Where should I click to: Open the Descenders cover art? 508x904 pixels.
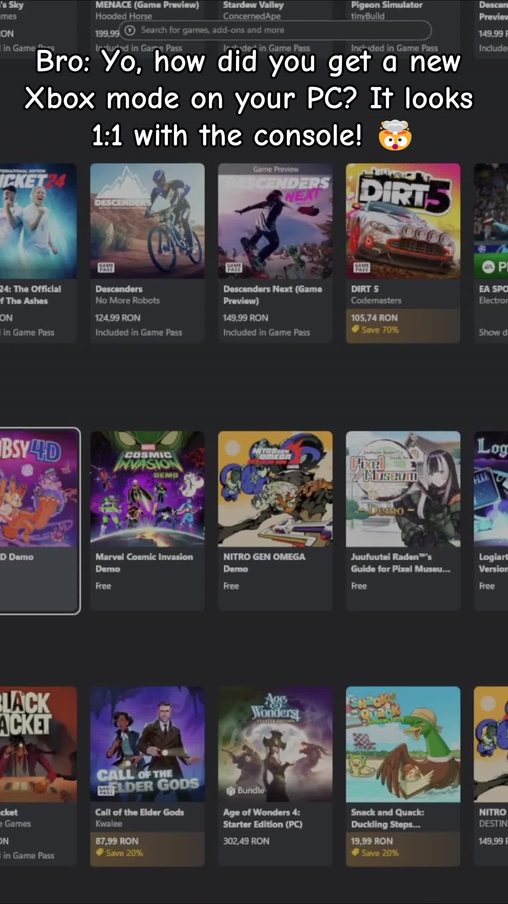pos(147,221)
